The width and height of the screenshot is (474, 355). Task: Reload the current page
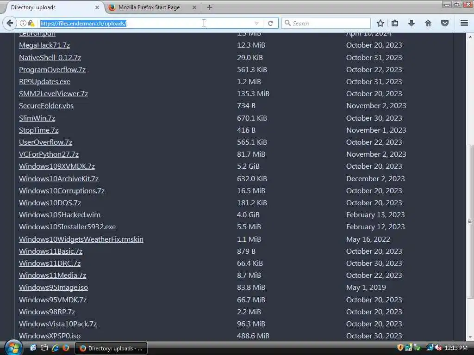[270, 23]
